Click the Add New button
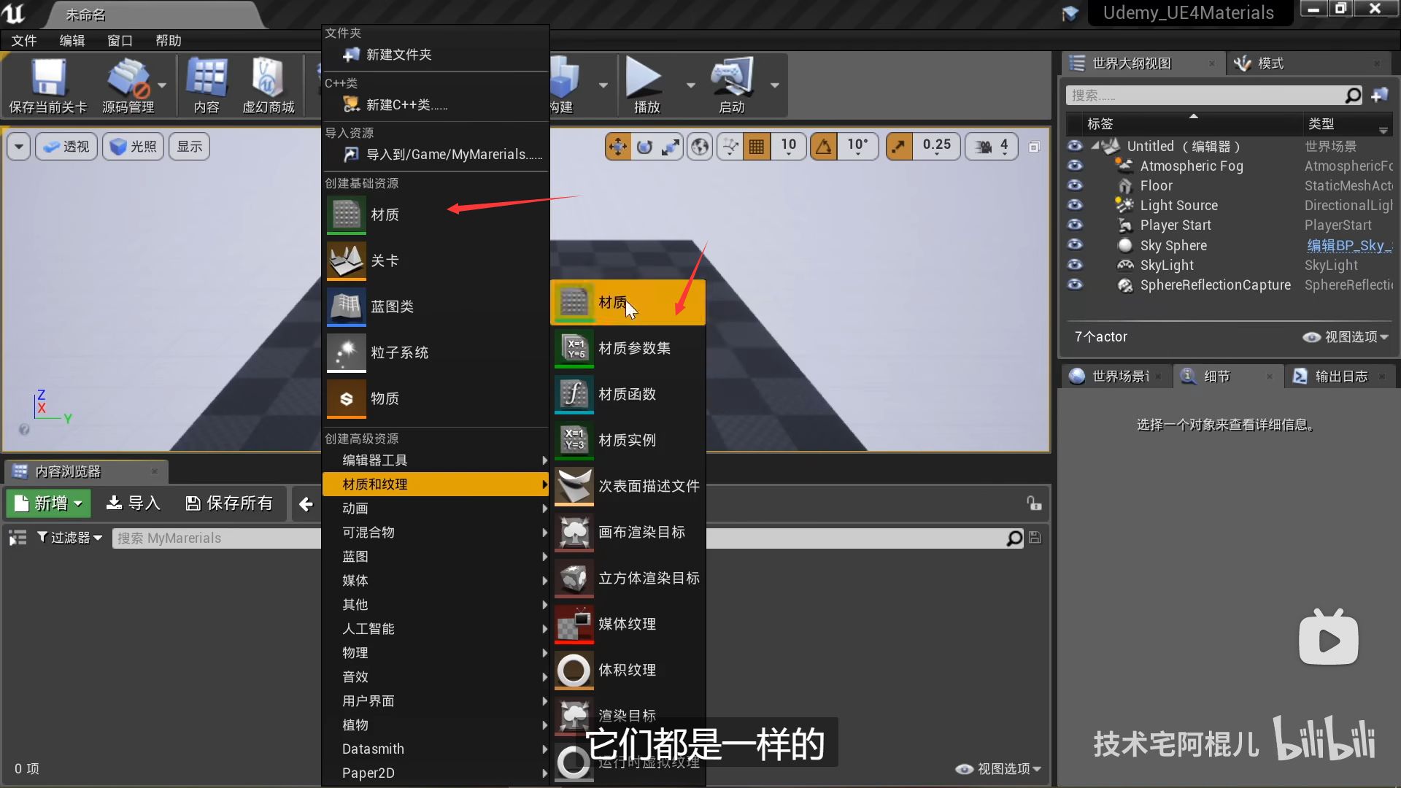This screenshot has height=788, width=1401. [x=48, y=503]
